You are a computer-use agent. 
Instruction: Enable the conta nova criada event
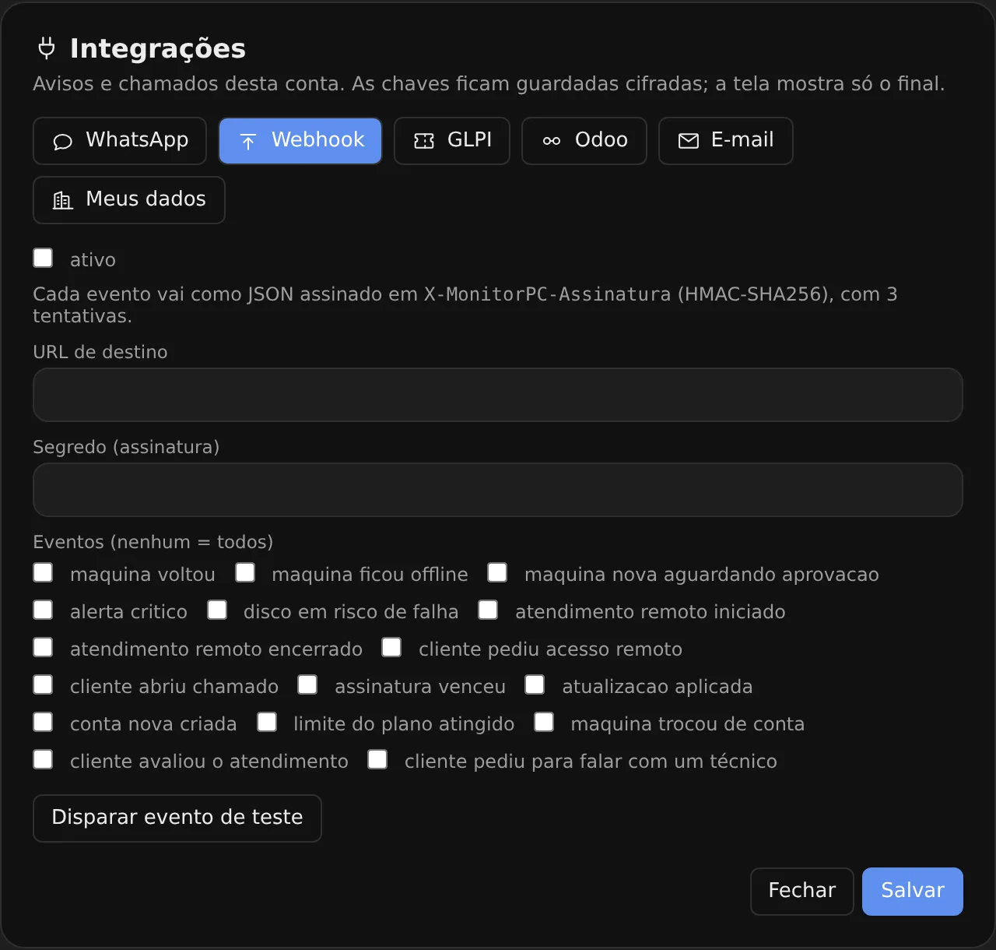43,722
